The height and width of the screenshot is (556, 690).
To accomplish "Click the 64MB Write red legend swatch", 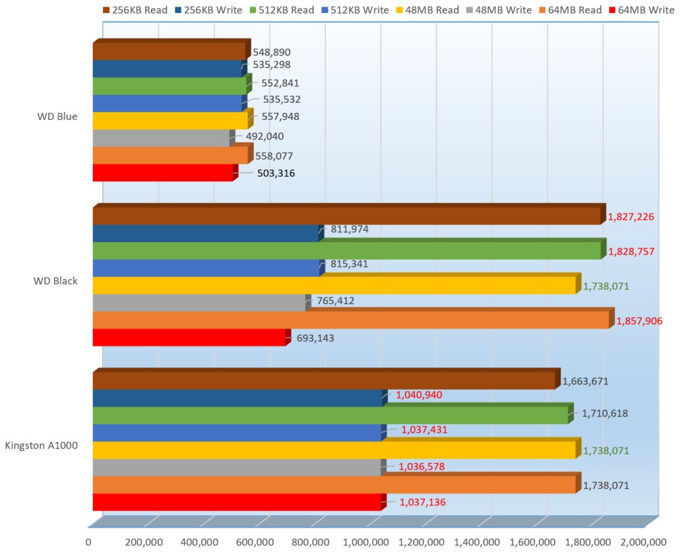I will 612,10.
